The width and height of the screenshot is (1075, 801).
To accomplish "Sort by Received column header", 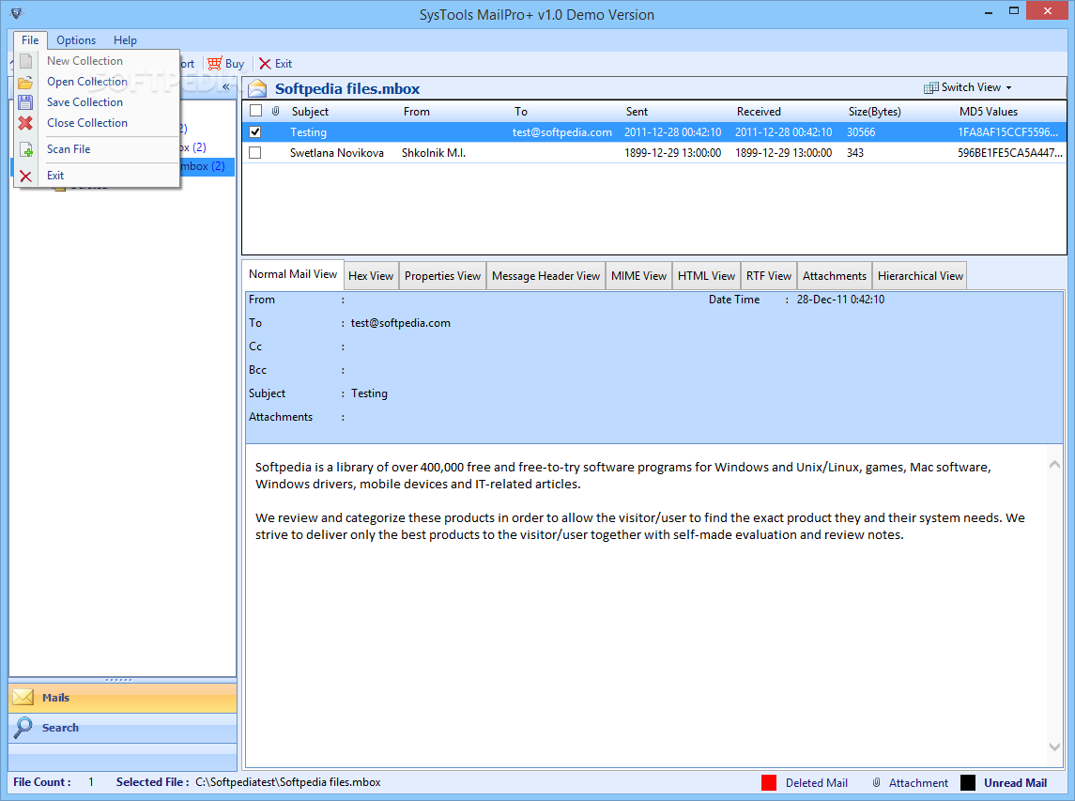I will click(759, 111).
